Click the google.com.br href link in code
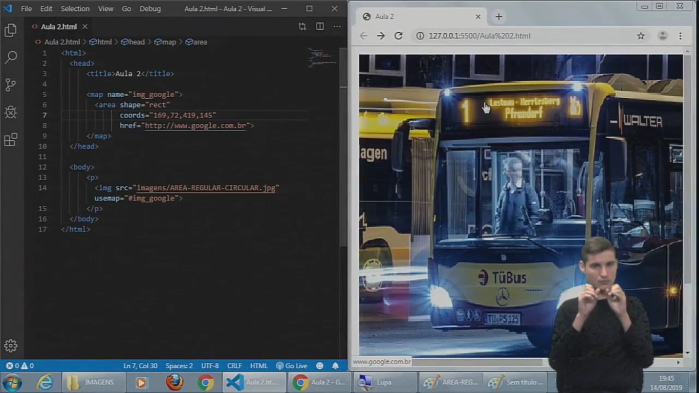This screenshot has width=699, height=393. tap(196, 125)
